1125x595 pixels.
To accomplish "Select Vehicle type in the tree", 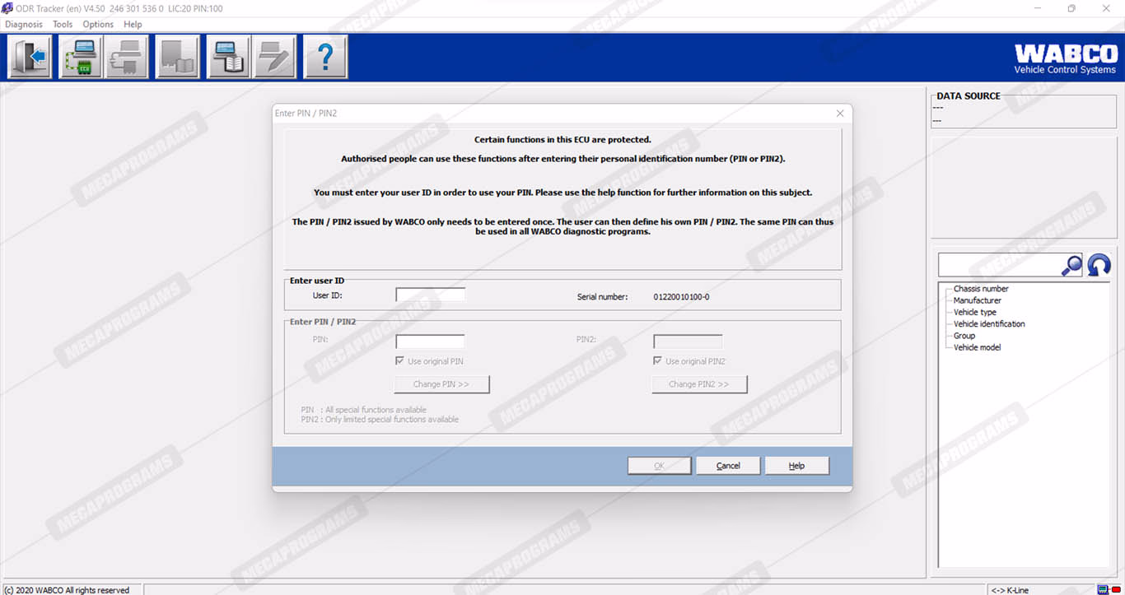I will pos(975,312).
